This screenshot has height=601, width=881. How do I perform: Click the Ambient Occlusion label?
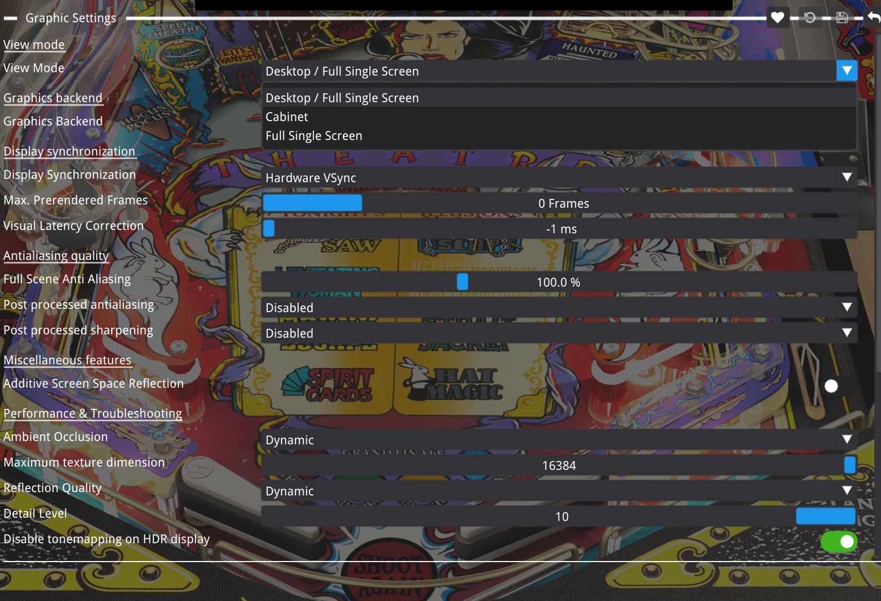[56, 437]
